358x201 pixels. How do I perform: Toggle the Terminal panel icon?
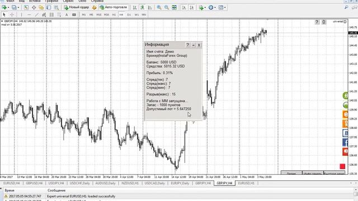click(x=49, y=7)
